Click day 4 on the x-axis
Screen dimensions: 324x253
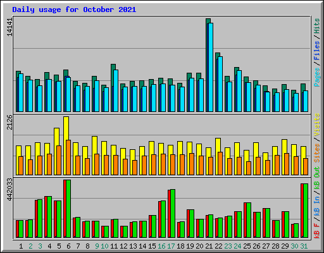click(49, 246)
